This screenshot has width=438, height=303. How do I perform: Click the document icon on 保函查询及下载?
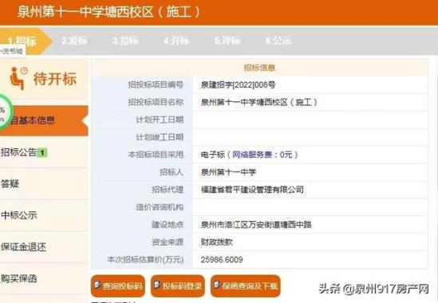coord(217,285)
